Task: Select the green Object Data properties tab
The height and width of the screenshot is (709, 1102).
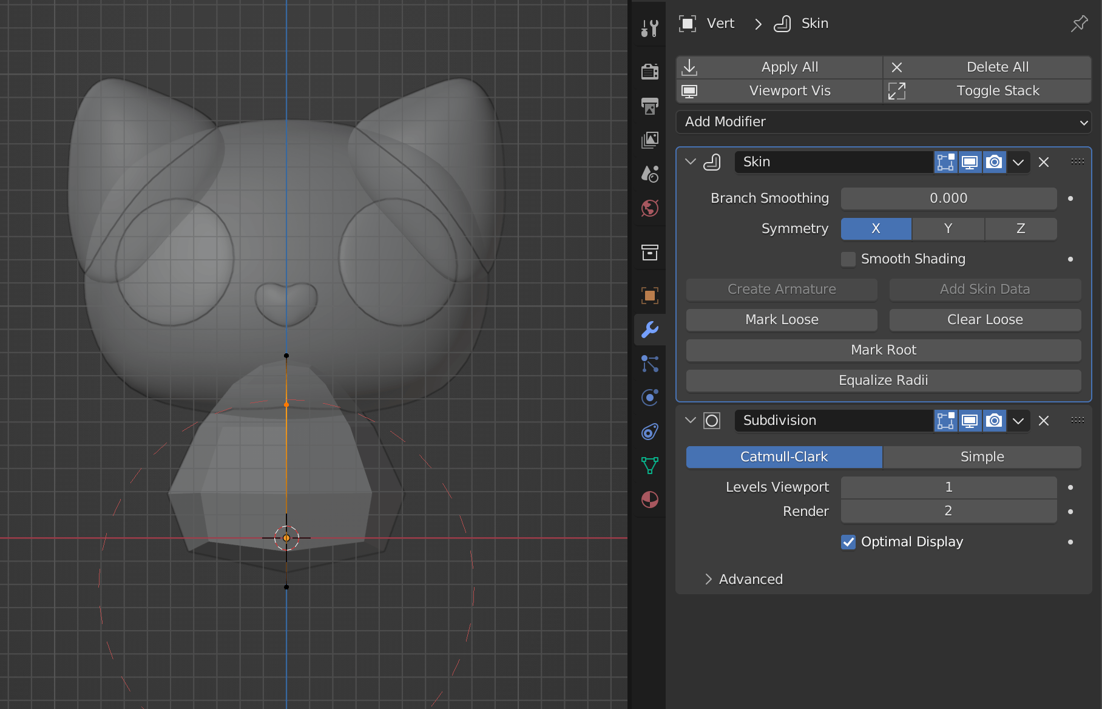Action: pyautogui.click(x=649, y=466)
